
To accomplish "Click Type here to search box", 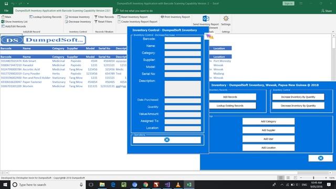I will (48, 184).
